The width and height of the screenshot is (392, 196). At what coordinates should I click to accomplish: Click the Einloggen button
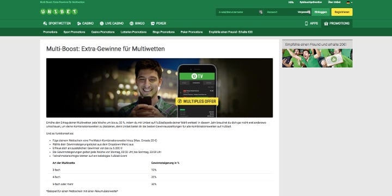[321, 12]
